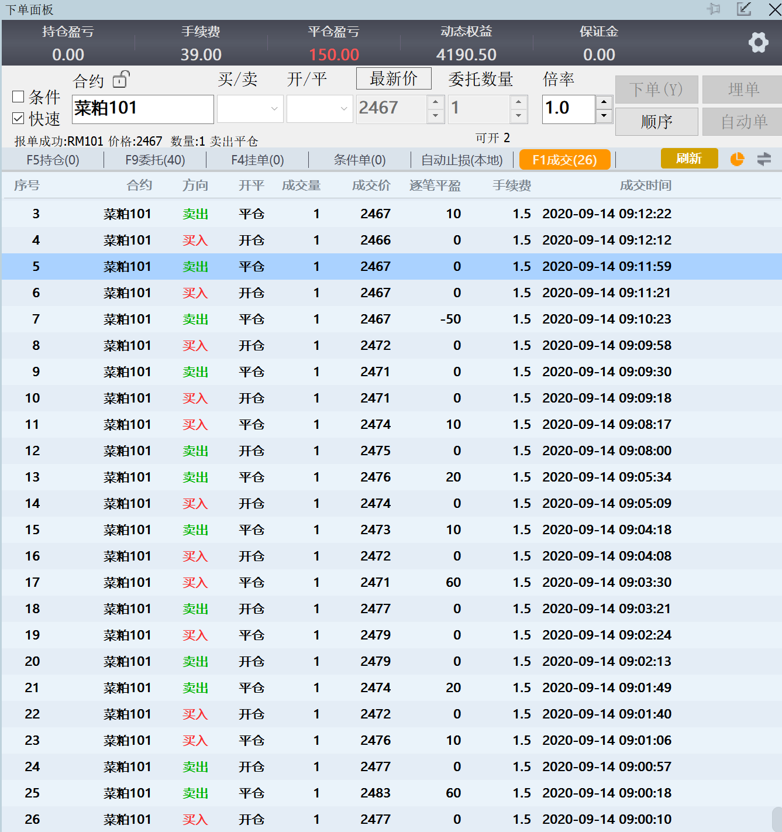Viewport: 782px width, 832px height.
Task: Click the price field showing 2467
Action: 391,109
